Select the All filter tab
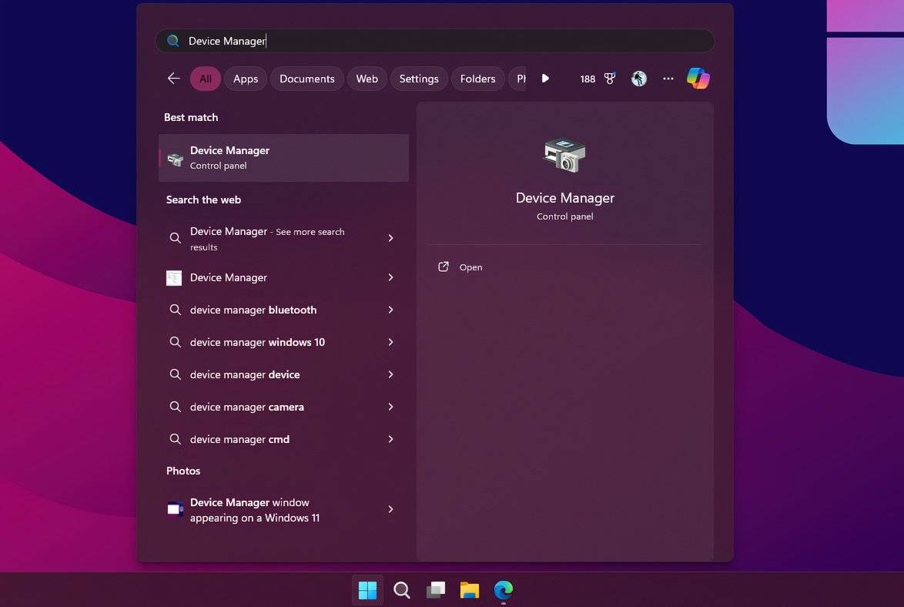This screenshot has width=904, height=607. click(206, 79)
